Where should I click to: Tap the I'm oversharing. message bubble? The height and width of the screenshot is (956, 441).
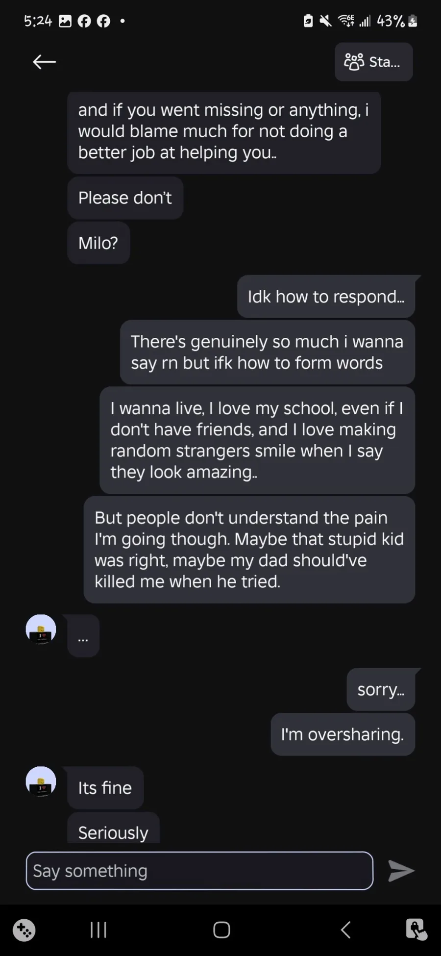tap(343, 734)
